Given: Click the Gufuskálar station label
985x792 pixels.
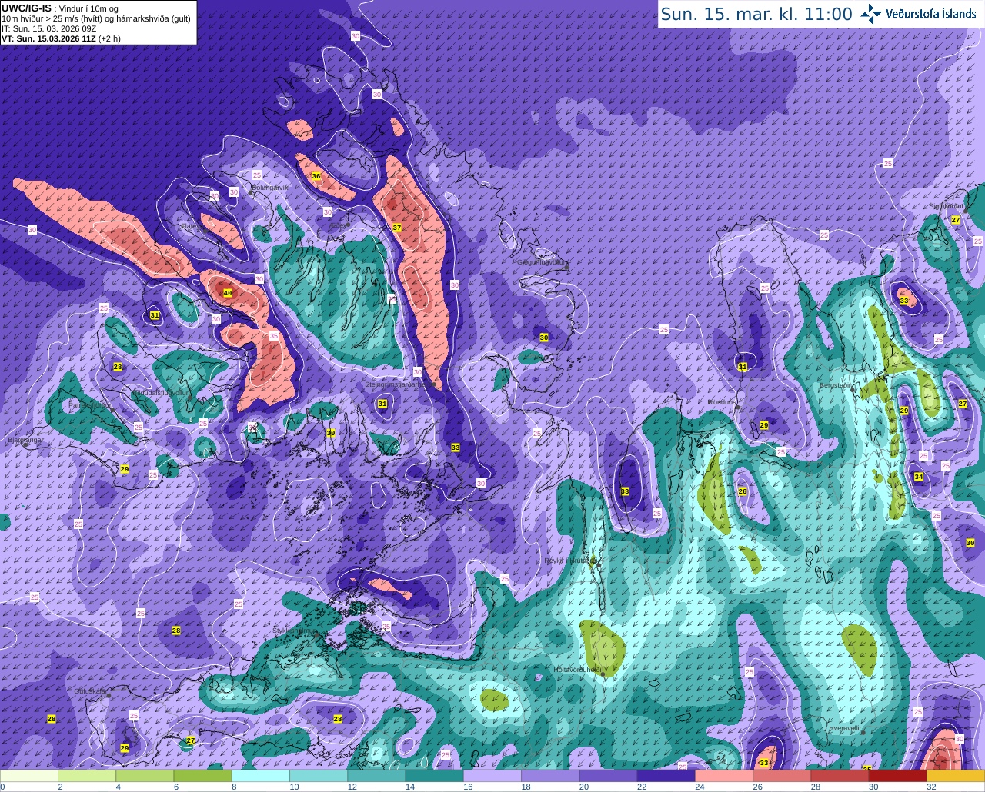Looking at the screenshot, I should click(90, 691).
